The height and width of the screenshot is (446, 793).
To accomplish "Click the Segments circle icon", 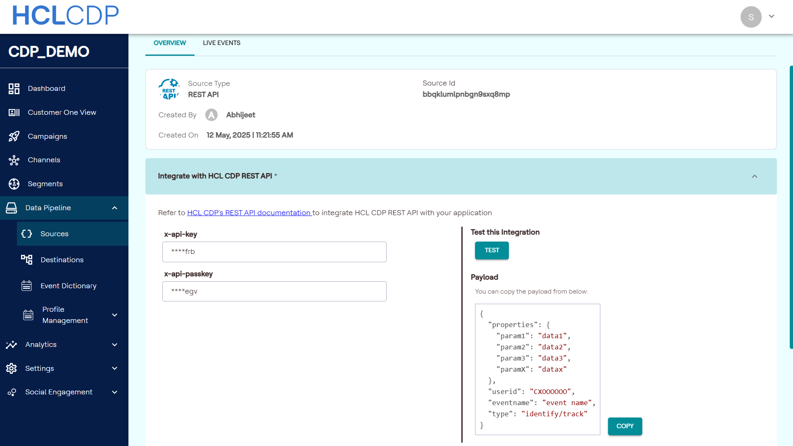I will (14, 184).
